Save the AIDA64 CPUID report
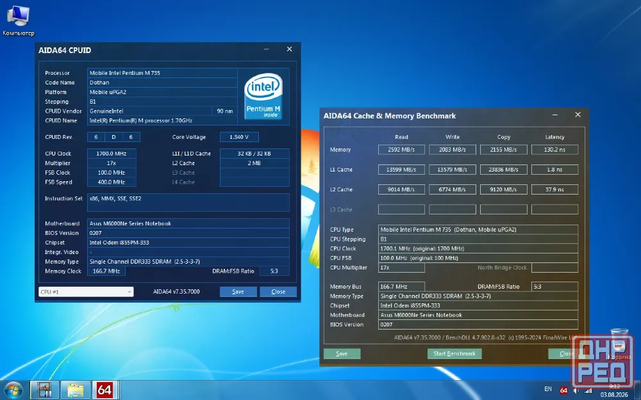Image resolution: width=641 pixels, height=400 pixels. (x=238, y=292)
